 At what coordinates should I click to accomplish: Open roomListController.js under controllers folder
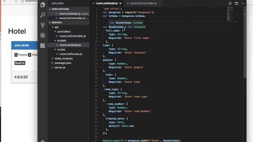click(69, 36)
